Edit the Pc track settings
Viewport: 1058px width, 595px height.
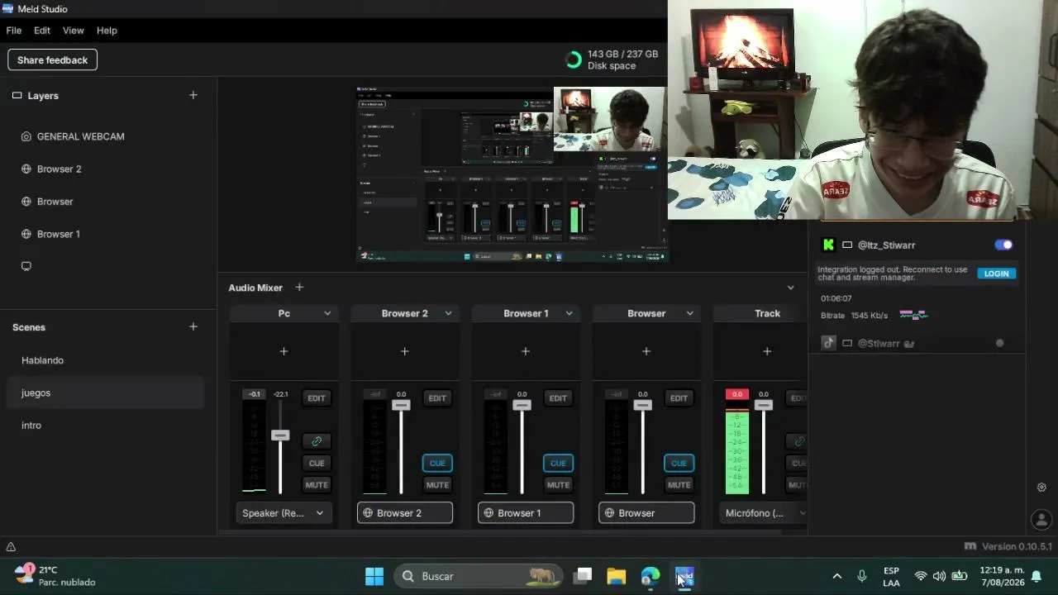click(317, 398)
